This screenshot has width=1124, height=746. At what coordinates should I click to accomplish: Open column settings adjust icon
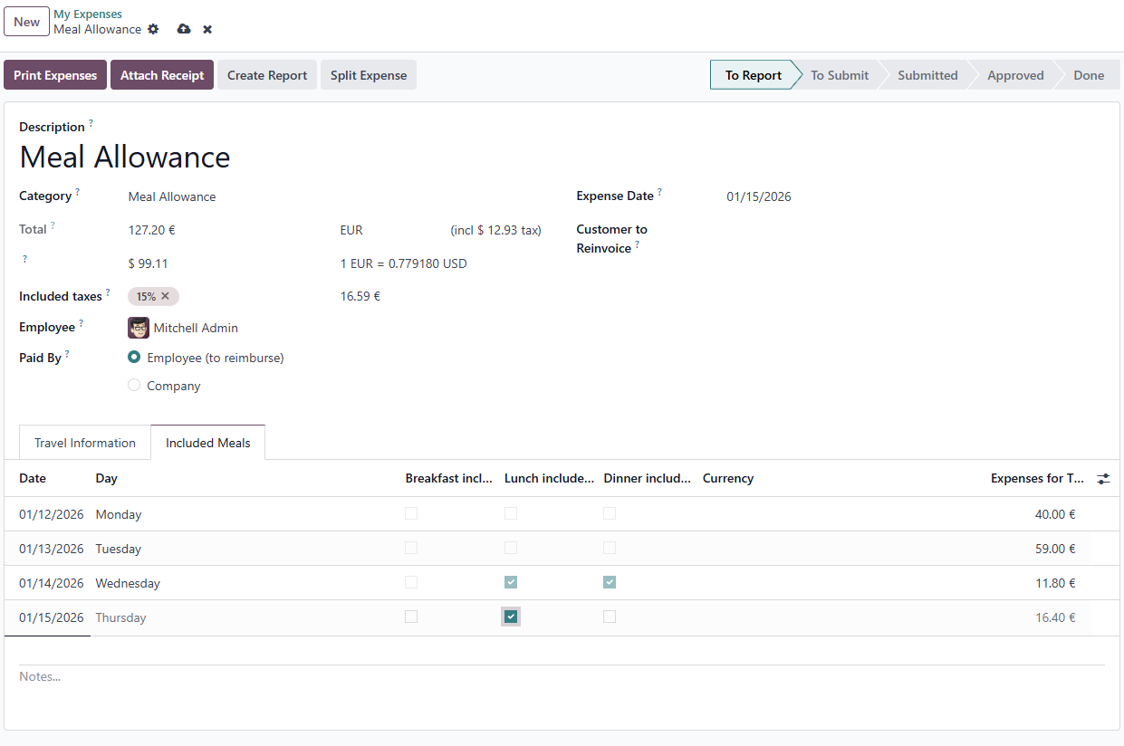coord(1103,478)
